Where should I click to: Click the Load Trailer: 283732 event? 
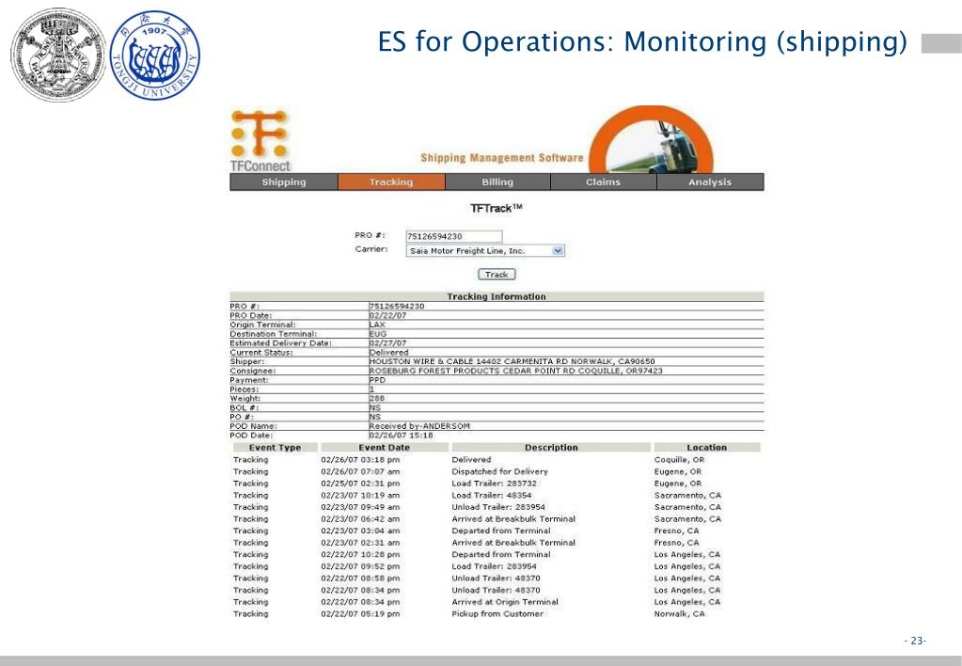pyautogui.click(x=494, y=484)
